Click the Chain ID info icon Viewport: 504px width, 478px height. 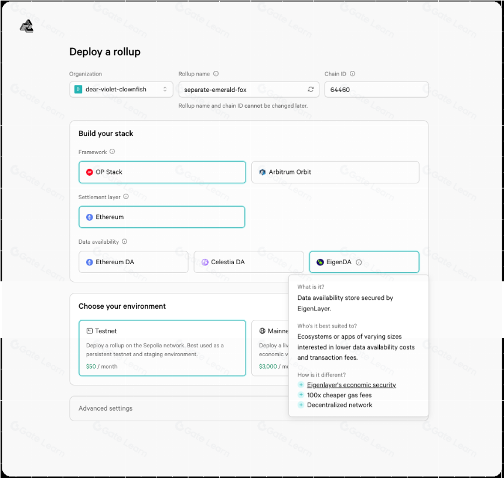click(x=352, y=74)
